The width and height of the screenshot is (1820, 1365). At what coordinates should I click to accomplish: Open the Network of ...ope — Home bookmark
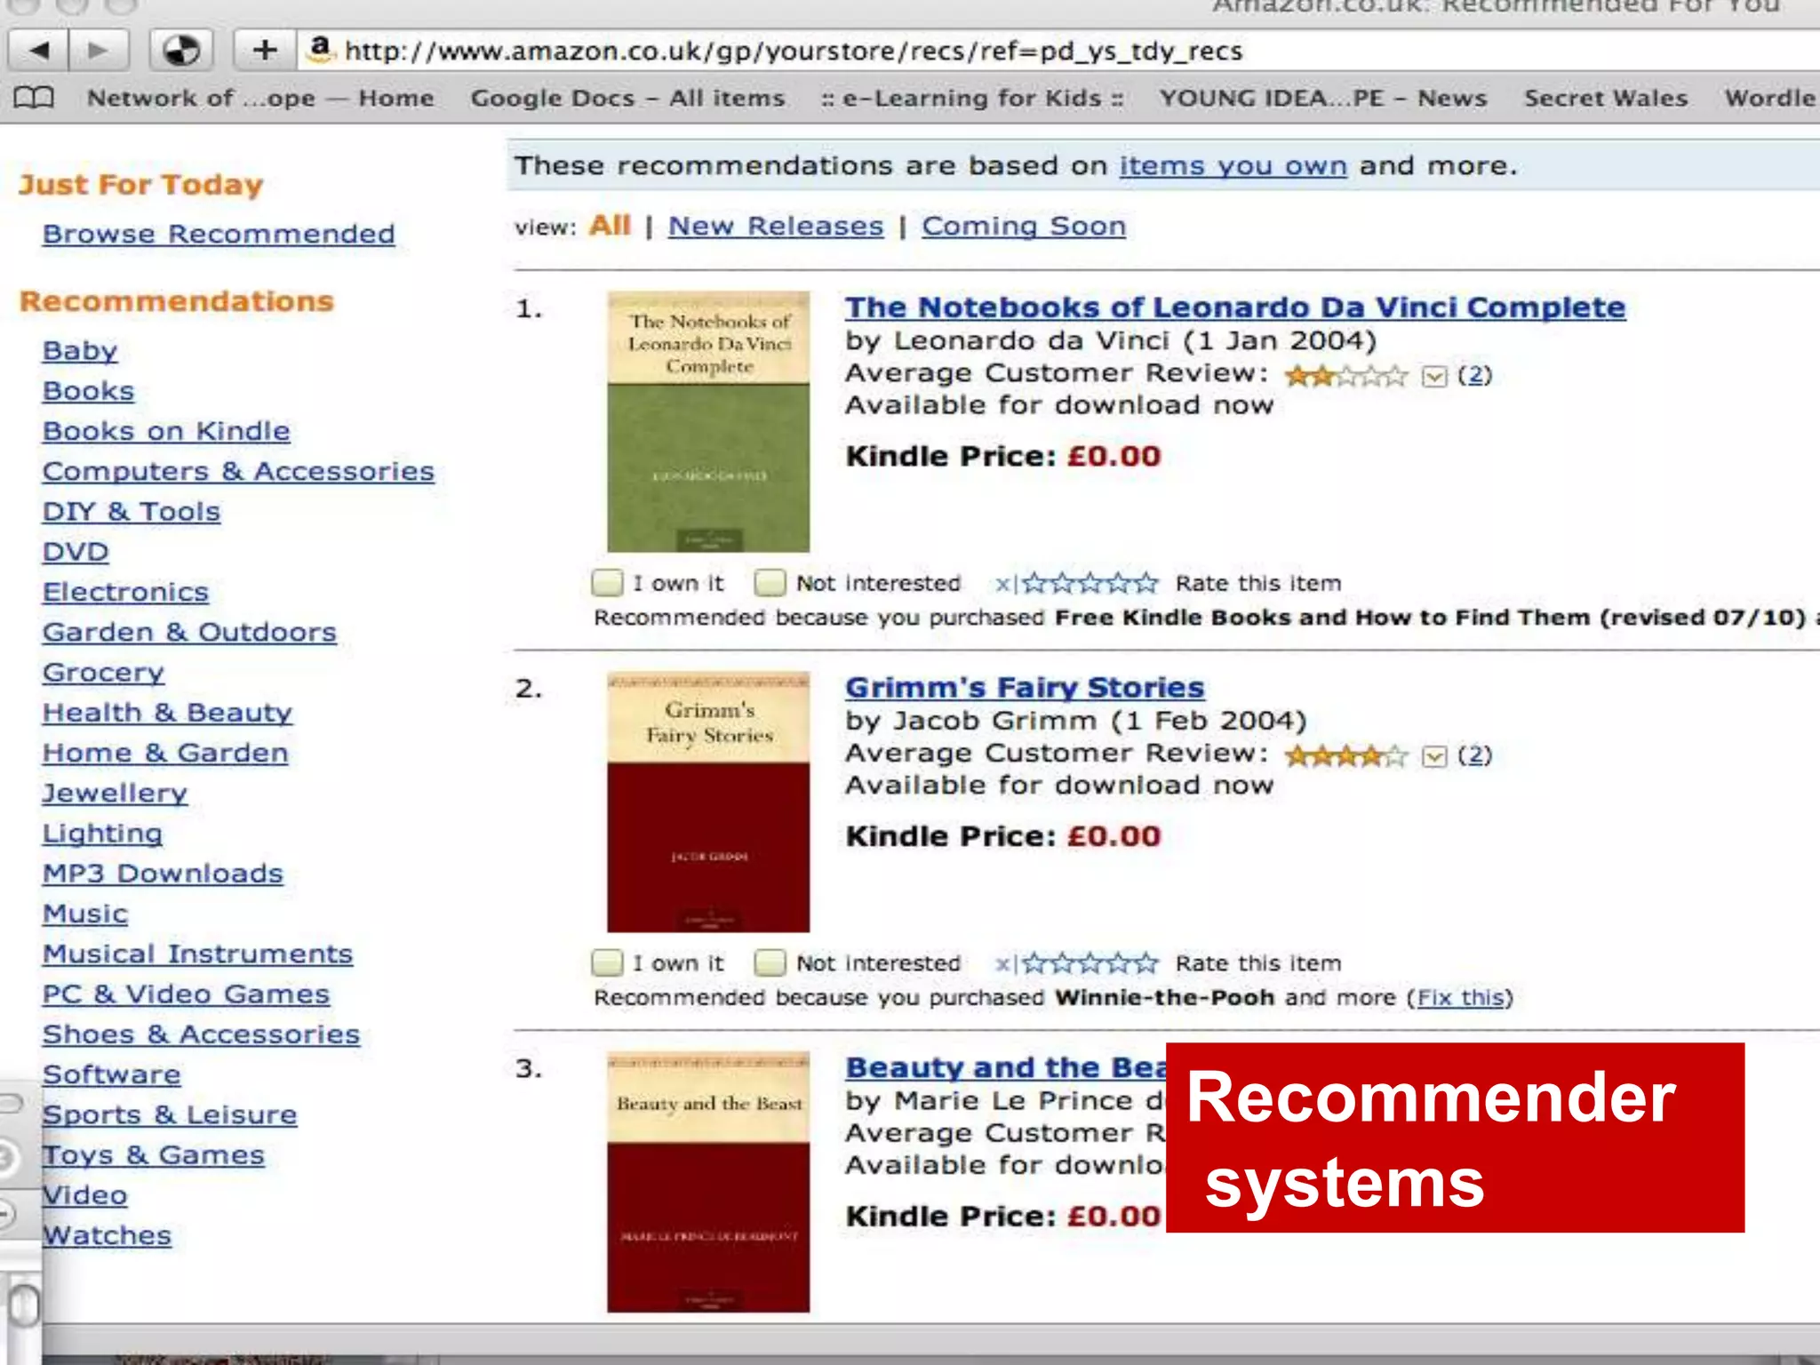260,98
